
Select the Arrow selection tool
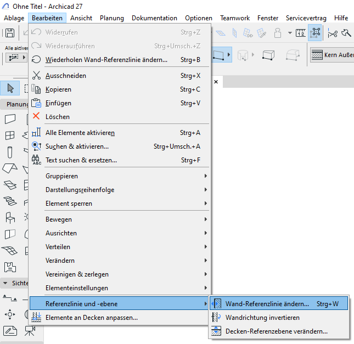(10, 88)
